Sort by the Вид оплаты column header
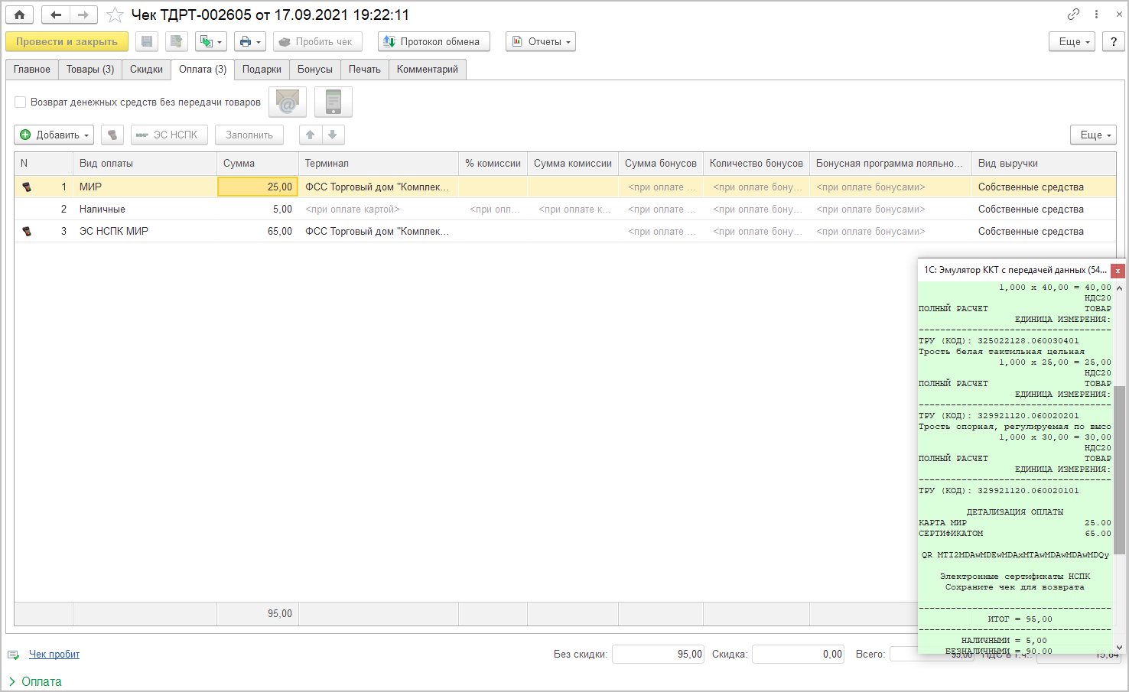Image resolution: width=1129 pixels, height=692 pixels. click(x=145, y=164)
